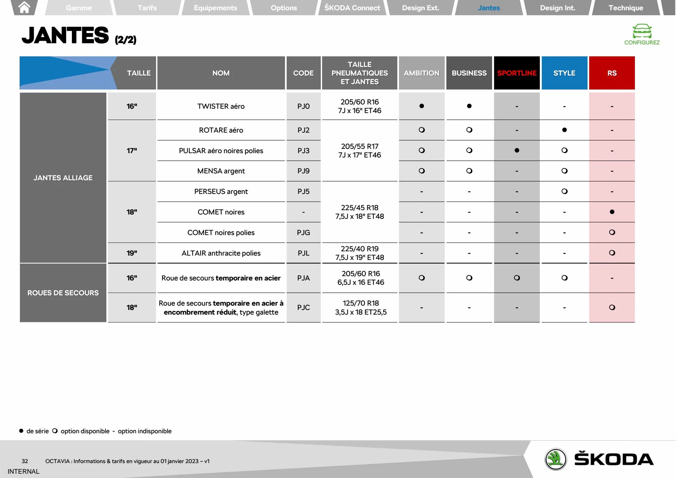Viewport: 676px width, 478px height.
Task: Click code PJ5
Action: pos(304,192)
